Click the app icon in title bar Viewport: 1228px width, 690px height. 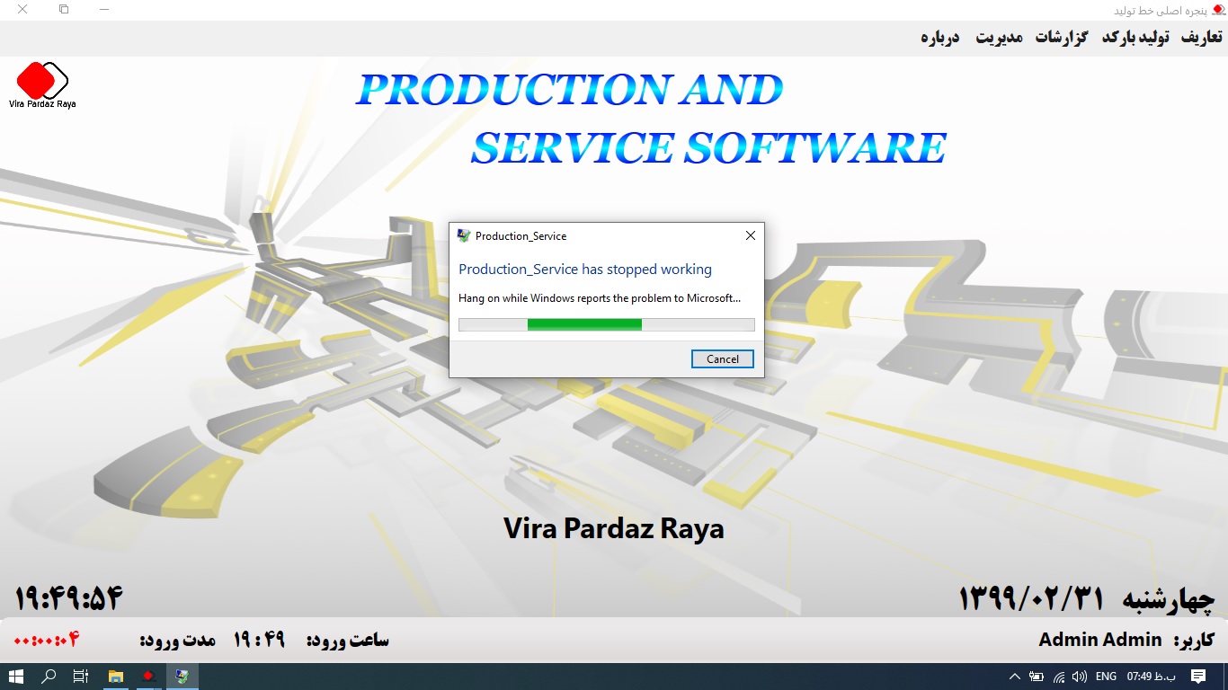click(x=1218, y=10)
